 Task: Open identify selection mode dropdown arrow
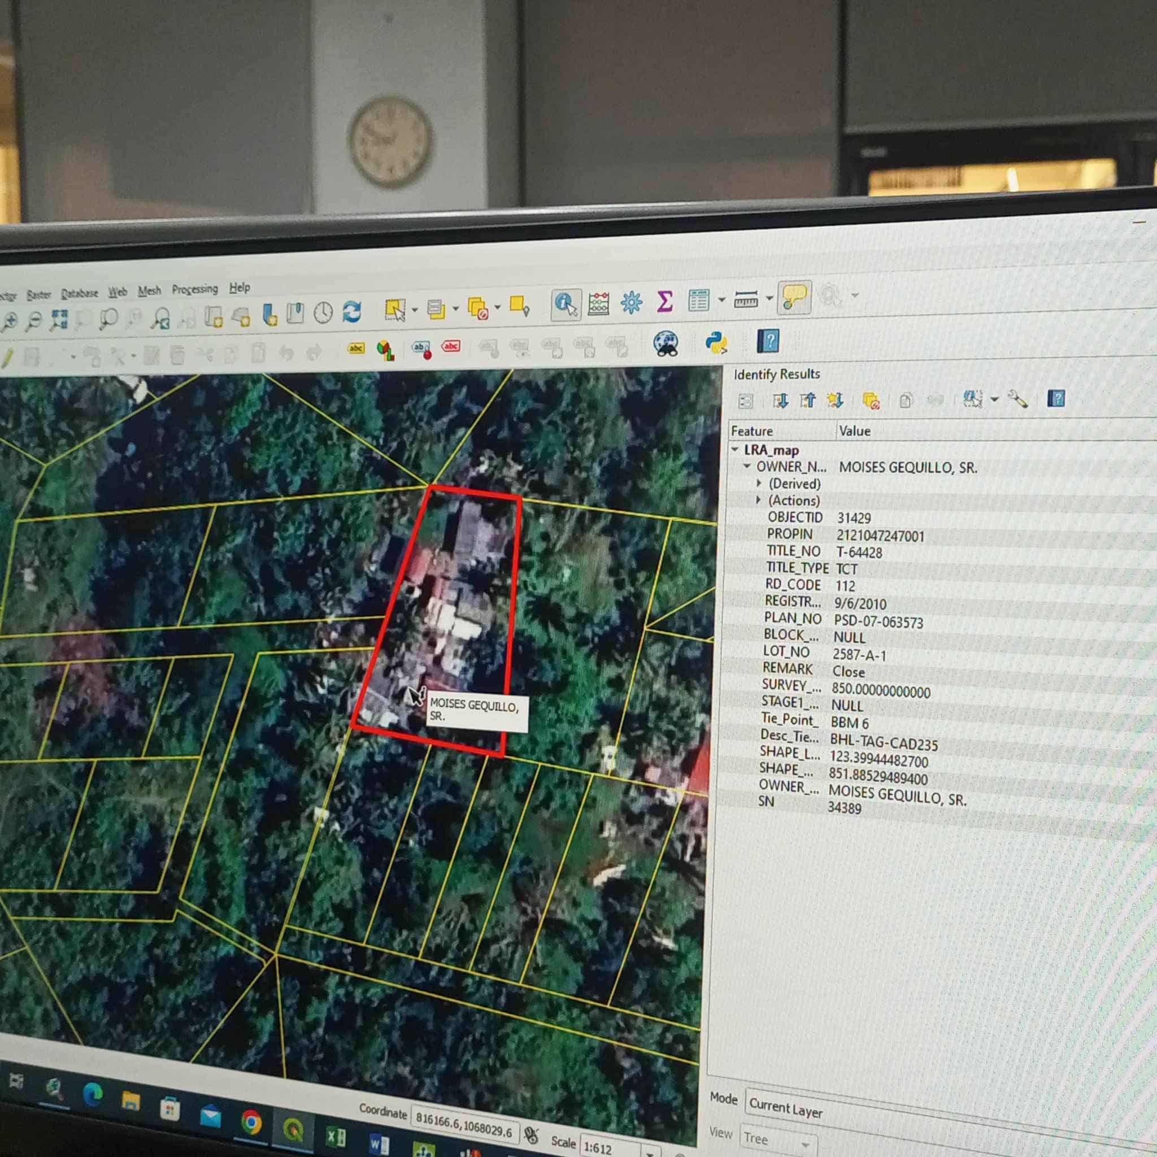click(x=995, y=399)
